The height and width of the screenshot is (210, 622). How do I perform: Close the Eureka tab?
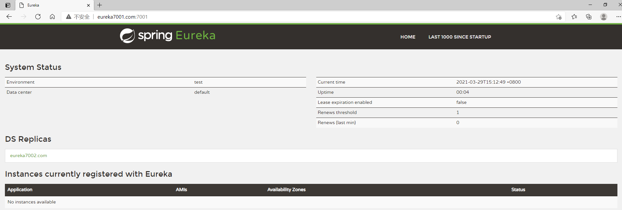pos(88,5)
